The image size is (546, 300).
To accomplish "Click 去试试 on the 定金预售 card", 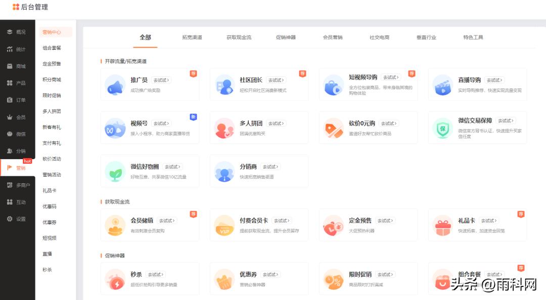I will [x=387, y=221].
